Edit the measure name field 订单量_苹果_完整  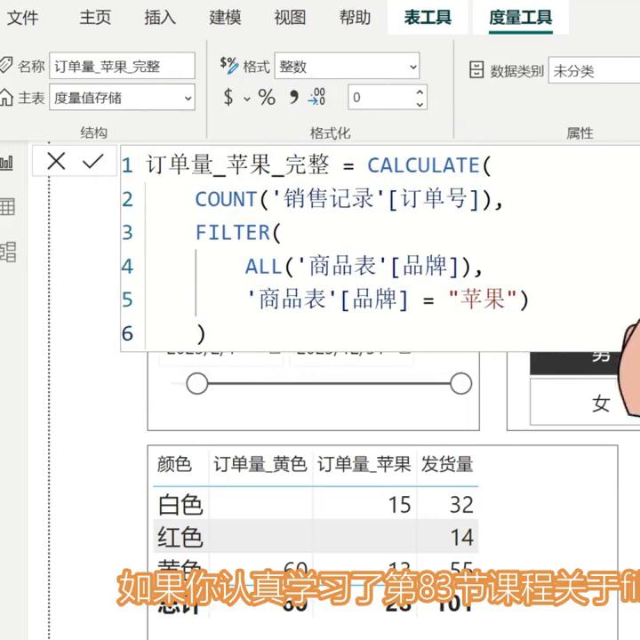tap(122, 66)
